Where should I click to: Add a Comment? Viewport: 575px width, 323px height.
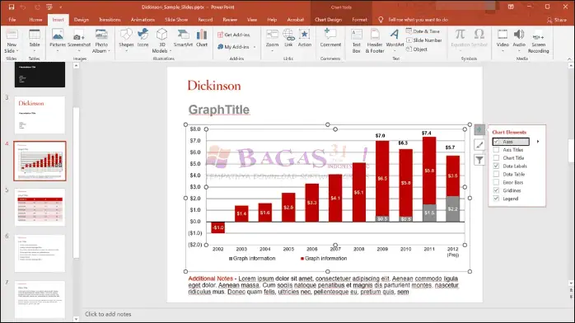330,38
